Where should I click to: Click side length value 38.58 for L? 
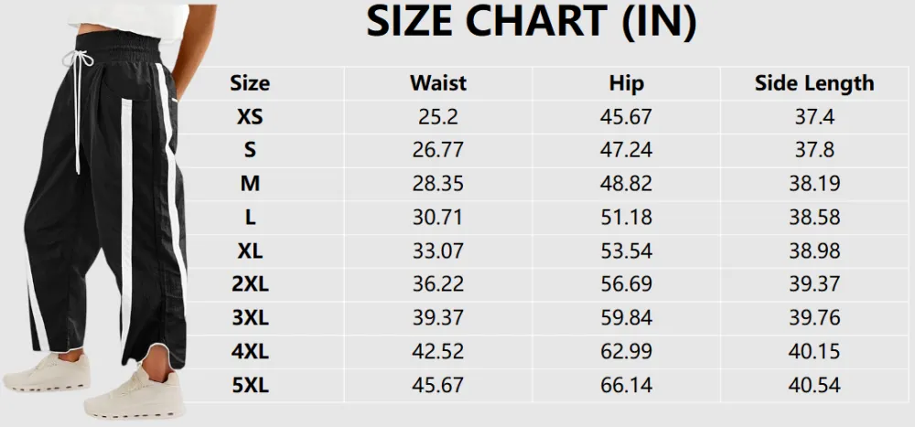tap(813, 218)
